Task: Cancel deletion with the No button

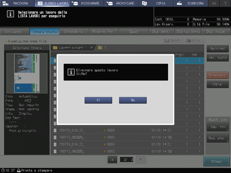Action: (x=133, y=100)
